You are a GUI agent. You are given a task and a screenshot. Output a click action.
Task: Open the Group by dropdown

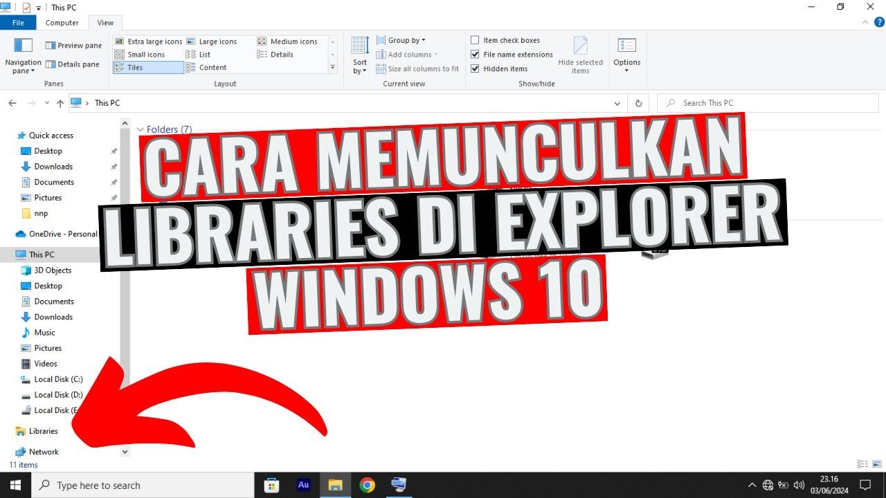401,40
